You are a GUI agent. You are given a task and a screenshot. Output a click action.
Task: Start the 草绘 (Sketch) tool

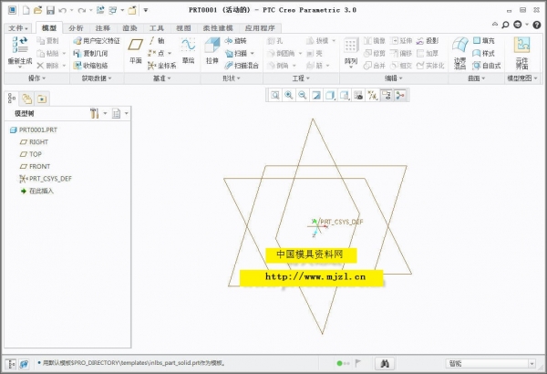click(188, 51)
